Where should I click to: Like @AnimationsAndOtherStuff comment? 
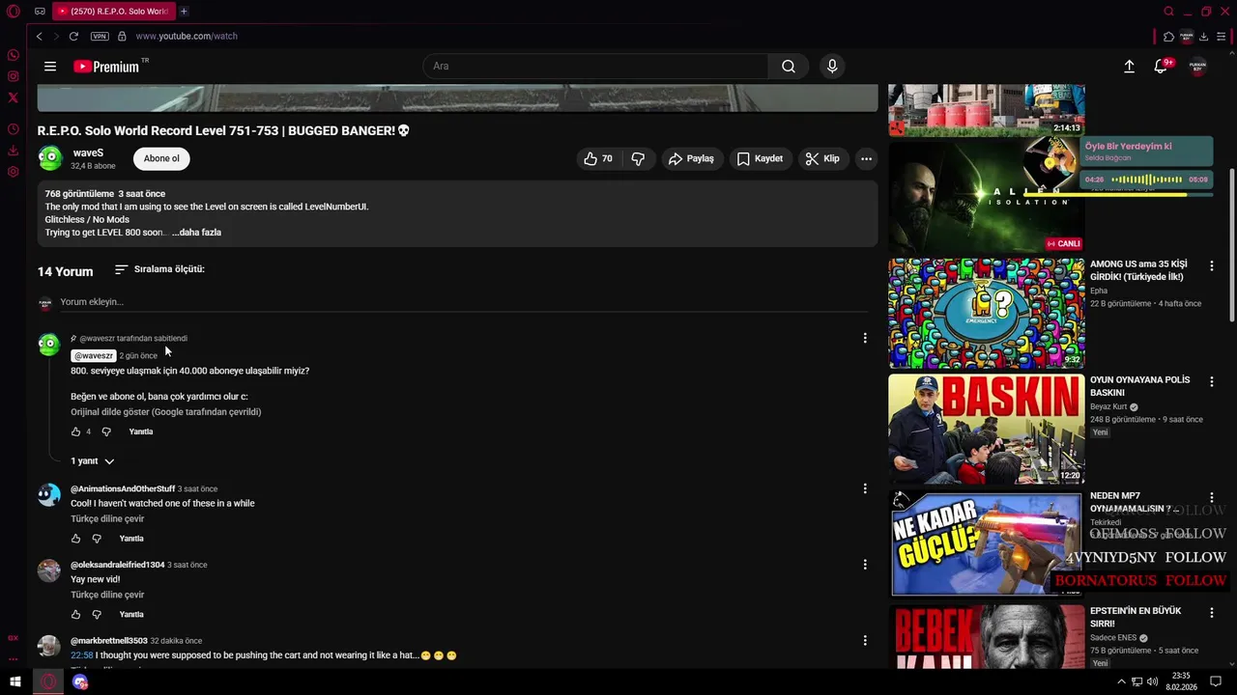click(76, 539)
